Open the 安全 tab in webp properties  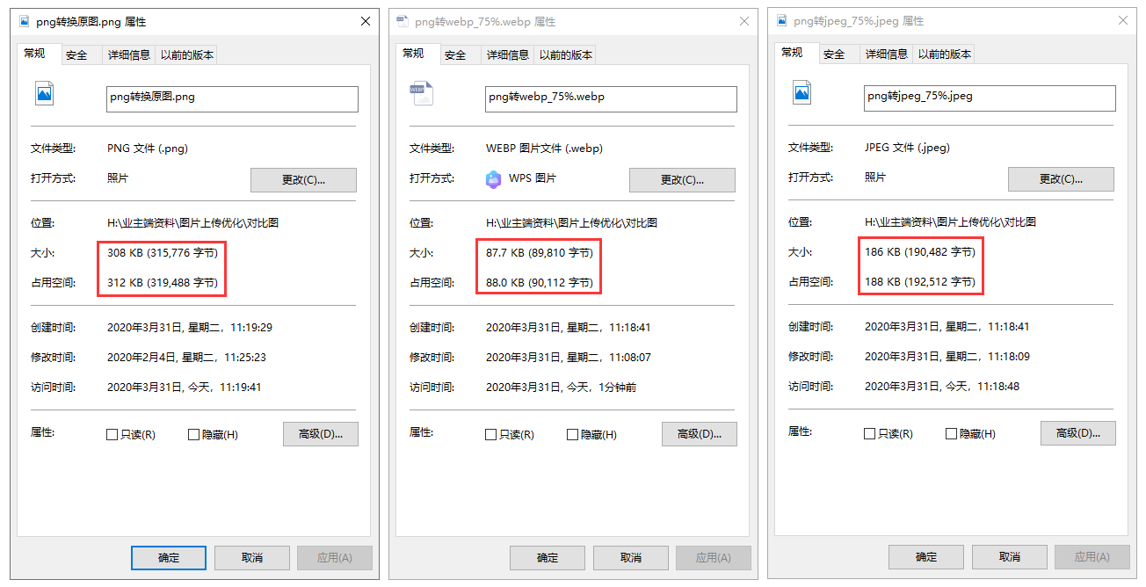pyautogui.click(x=456, y=54)
